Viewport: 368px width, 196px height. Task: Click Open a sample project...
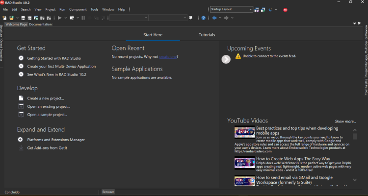47,115
